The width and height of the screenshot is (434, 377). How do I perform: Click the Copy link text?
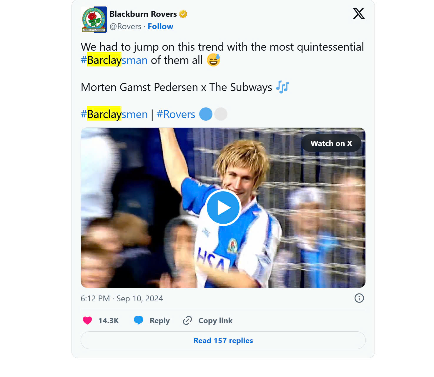point(215,320)
